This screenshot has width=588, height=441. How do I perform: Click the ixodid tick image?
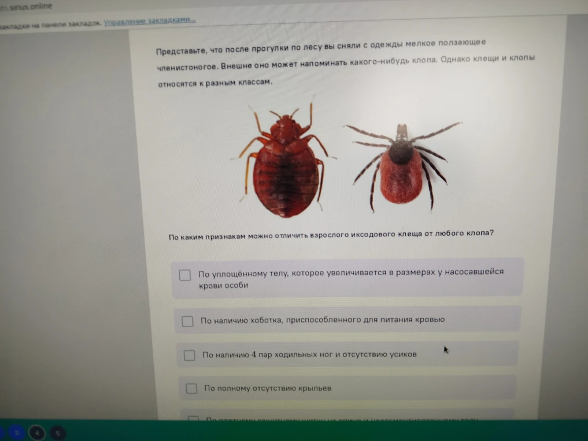tap(402, 167)
